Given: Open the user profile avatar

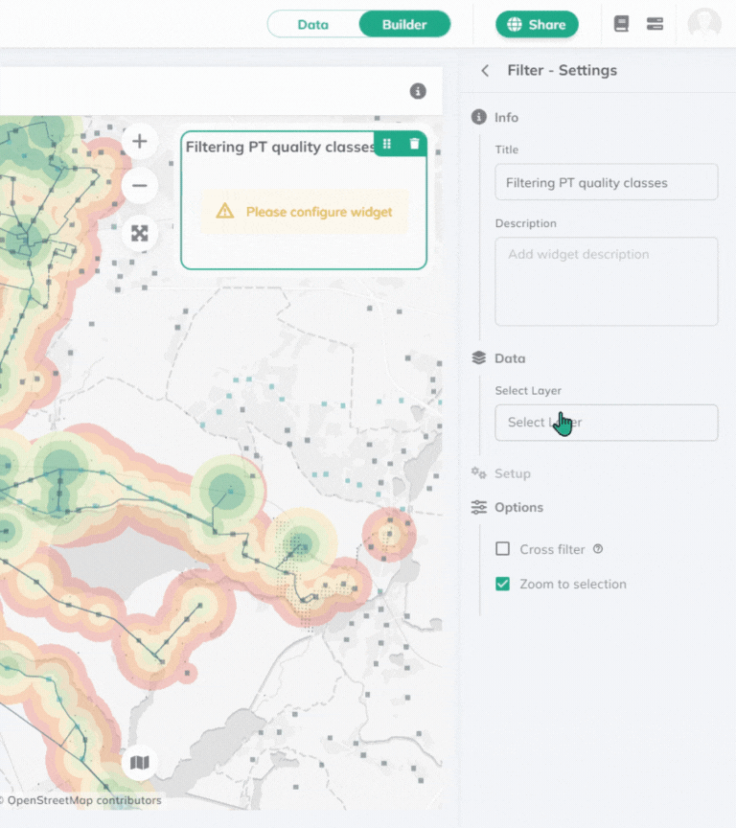Looking at the screenshot, I should (x=704, y=24).
